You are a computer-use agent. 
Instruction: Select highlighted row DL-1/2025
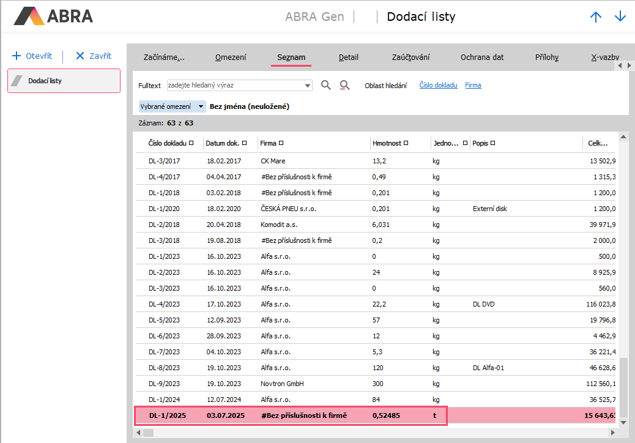(x=376, y=415)
